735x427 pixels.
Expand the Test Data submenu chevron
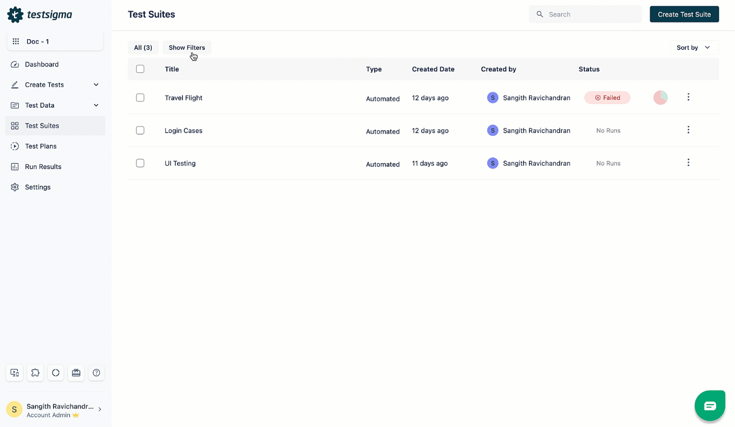pos(96,105)
